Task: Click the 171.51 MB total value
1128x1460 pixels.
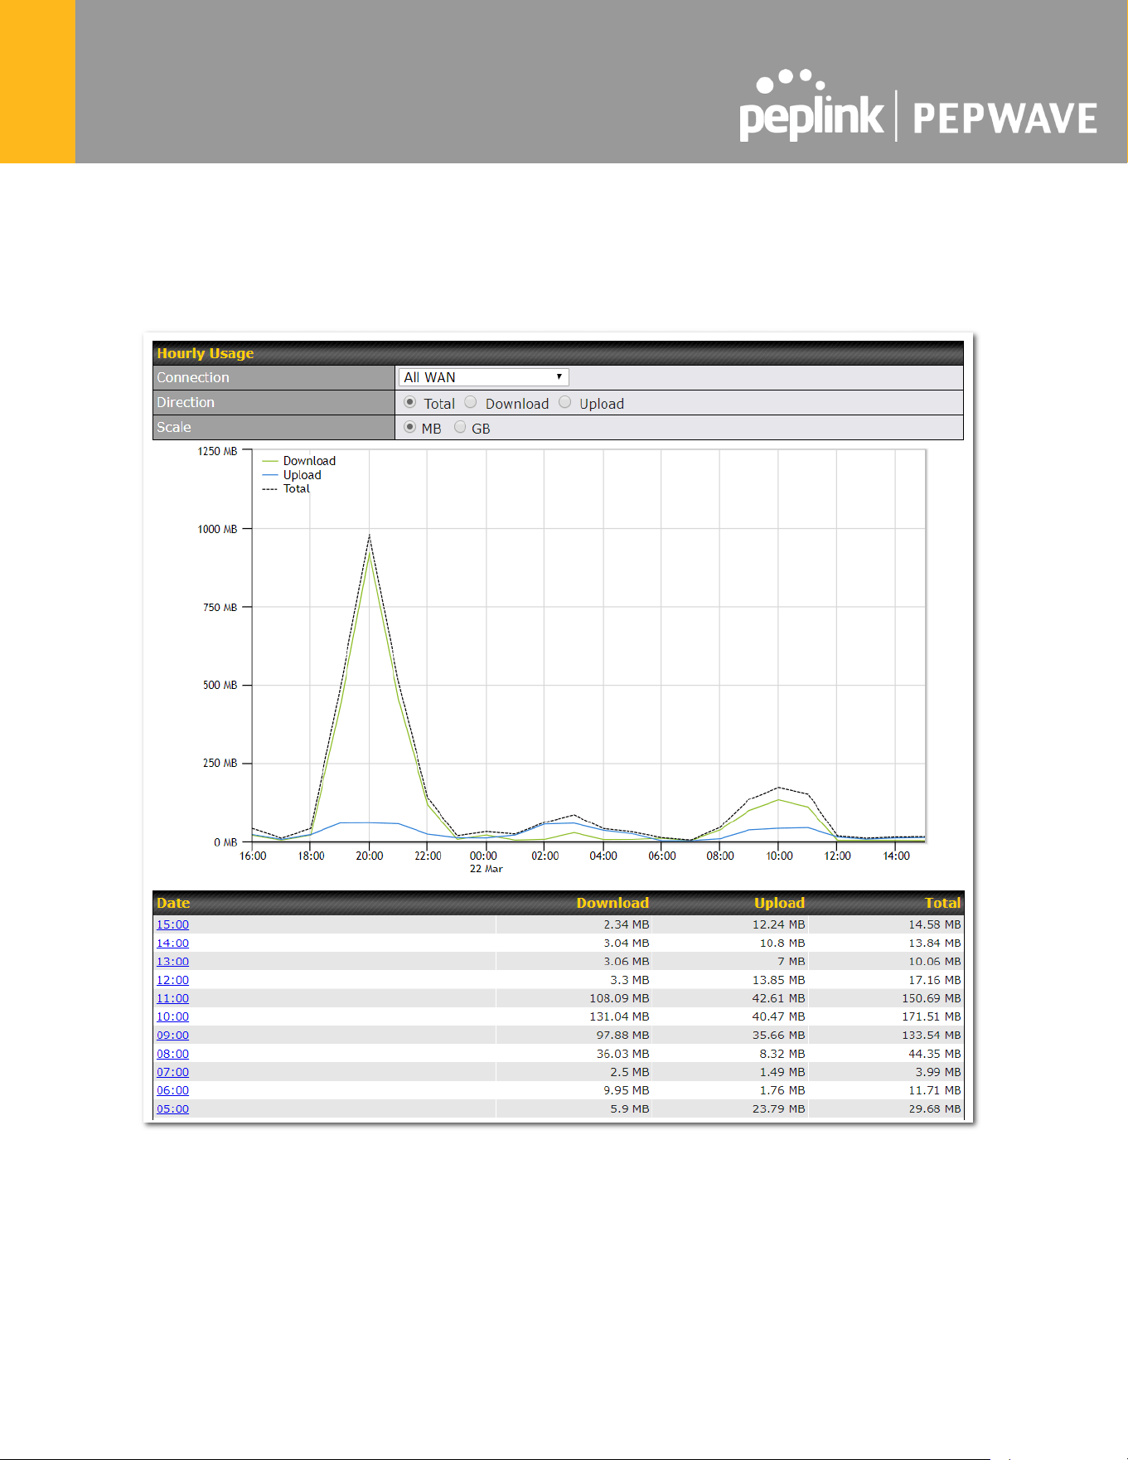Action: (932, 1016)
